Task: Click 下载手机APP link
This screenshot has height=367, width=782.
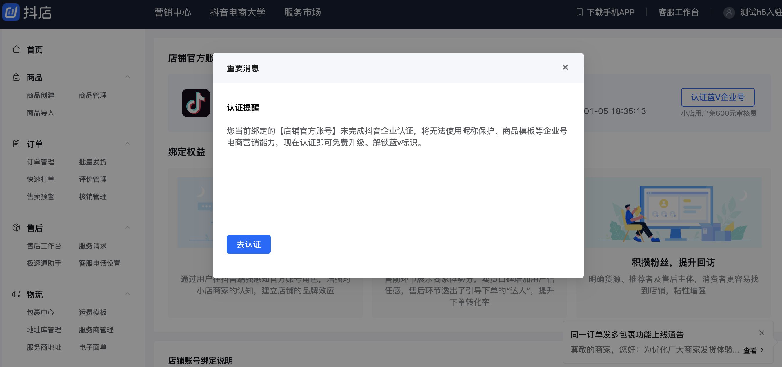Action: pos(610,12)
